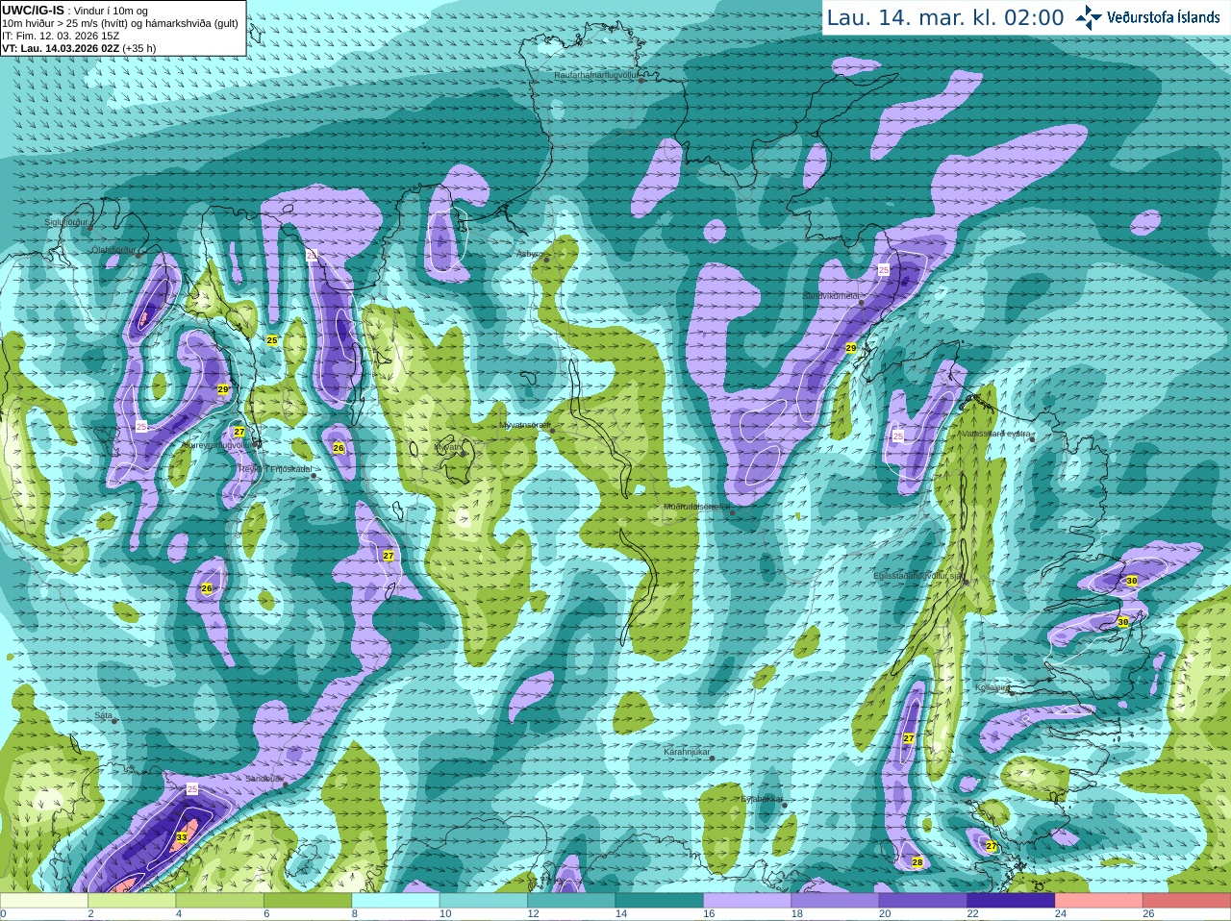1231x921 pixels.
Task: Click the yellow 29 marker below Sandvíkurheiði
Action: (850, 348)
